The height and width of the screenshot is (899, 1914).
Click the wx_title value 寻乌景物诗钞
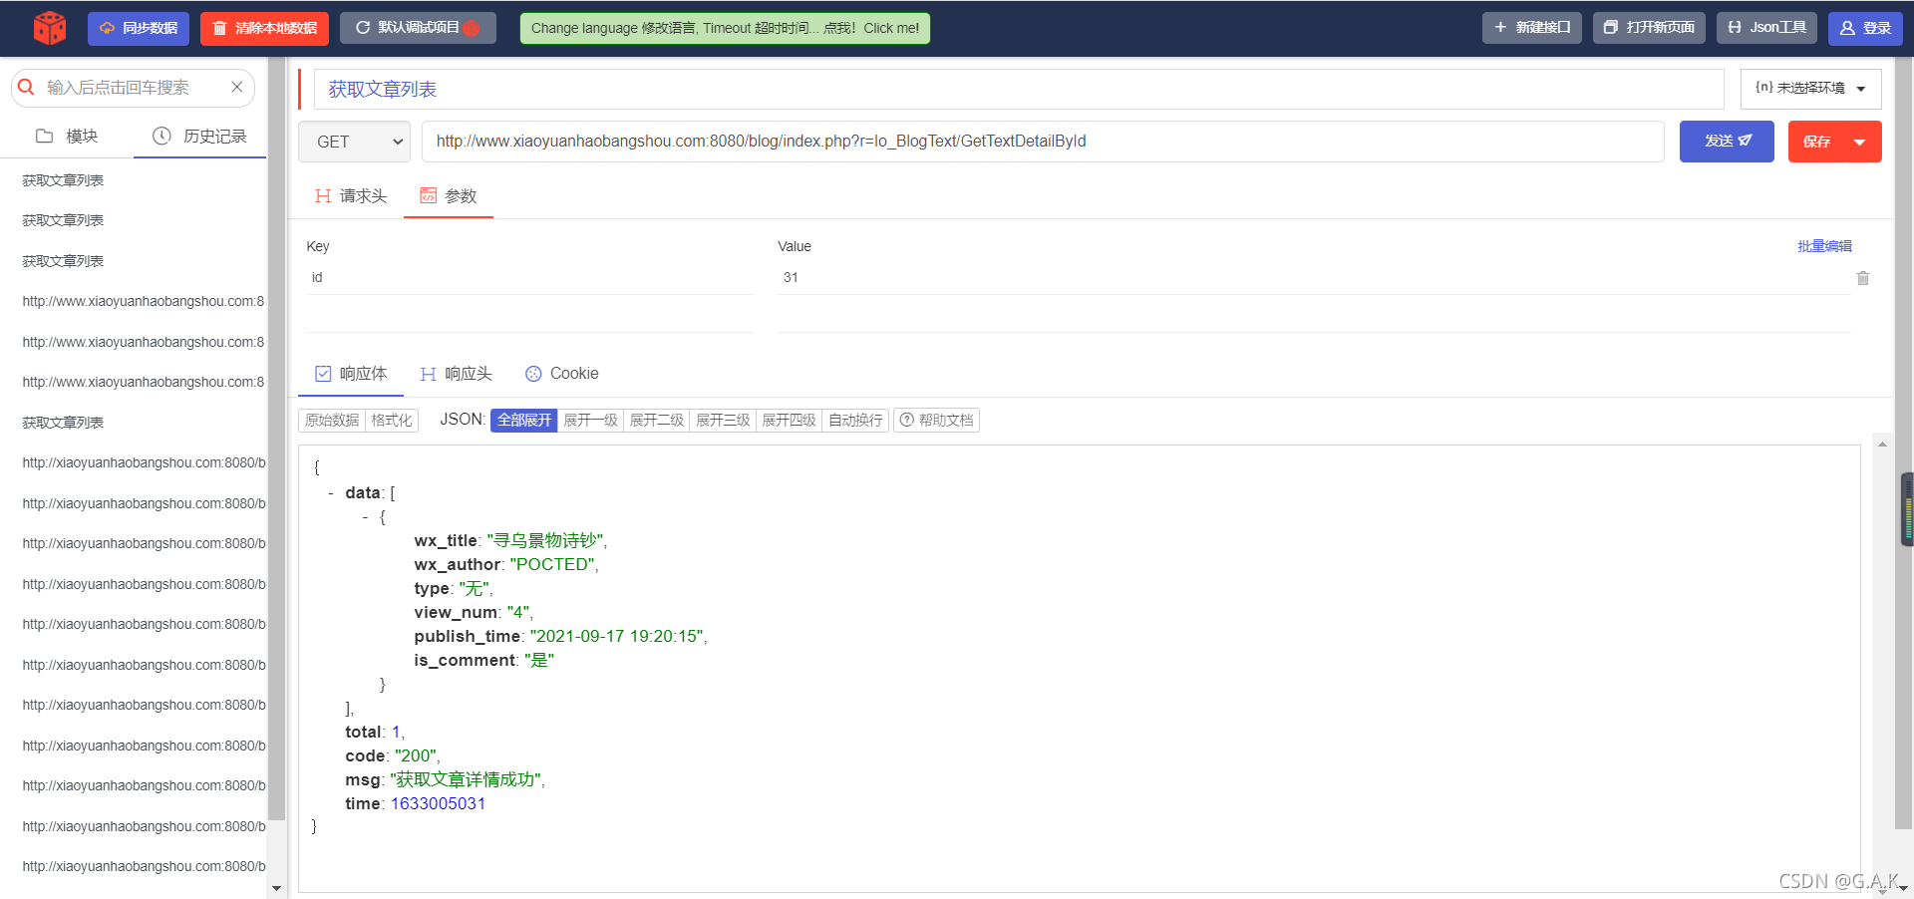pos(546,541)
